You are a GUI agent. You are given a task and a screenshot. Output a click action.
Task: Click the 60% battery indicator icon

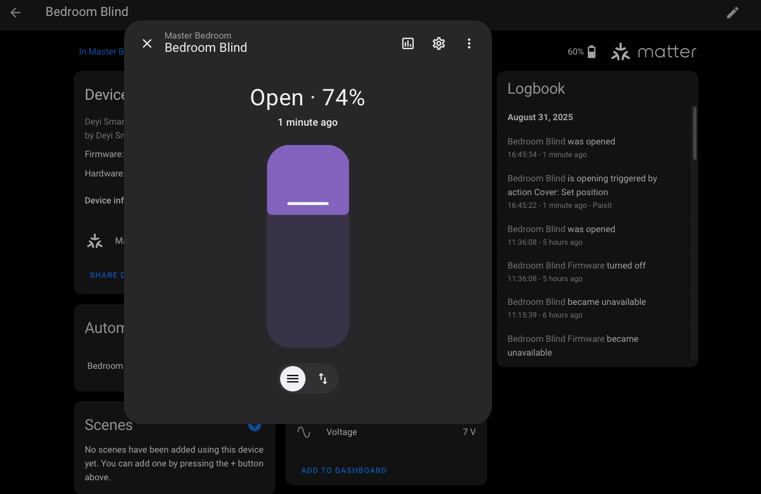click(x=591, y=52)
